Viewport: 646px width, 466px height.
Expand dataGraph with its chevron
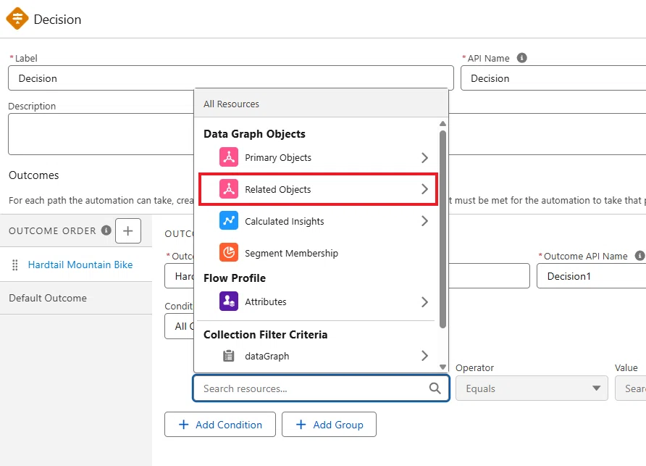tap(425, 356)
